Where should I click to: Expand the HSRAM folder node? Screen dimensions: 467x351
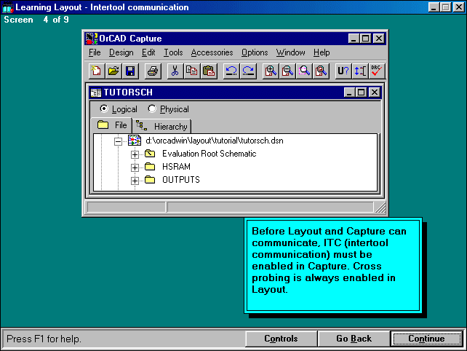coord(135,167)
